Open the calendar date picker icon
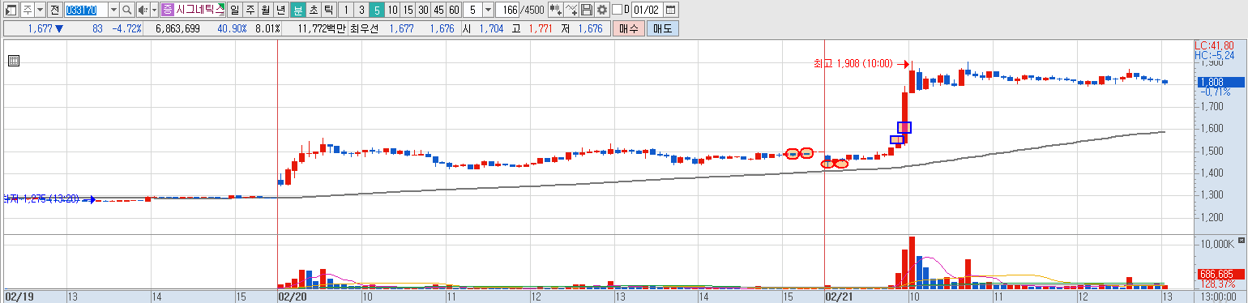This screenshot has height=303, width=1248. [670, 10]
